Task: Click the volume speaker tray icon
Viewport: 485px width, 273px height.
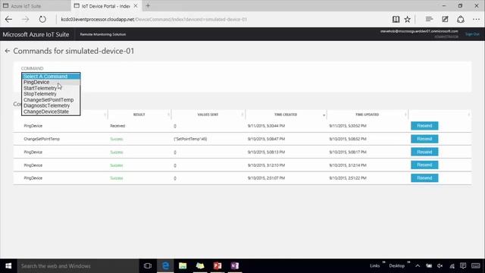Action: click(x=440, y=266)
